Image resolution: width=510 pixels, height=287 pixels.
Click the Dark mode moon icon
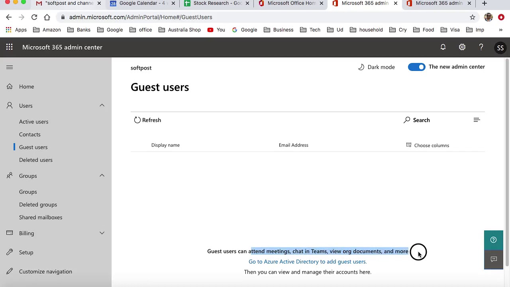tap(361, 67)
